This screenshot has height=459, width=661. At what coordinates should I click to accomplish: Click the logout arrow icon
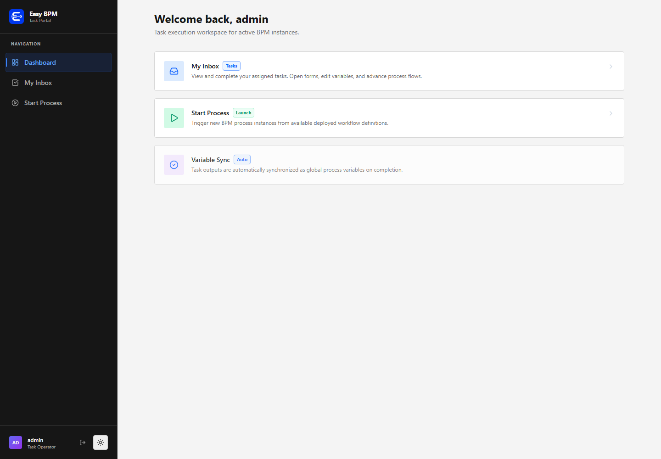click(83, 442)
